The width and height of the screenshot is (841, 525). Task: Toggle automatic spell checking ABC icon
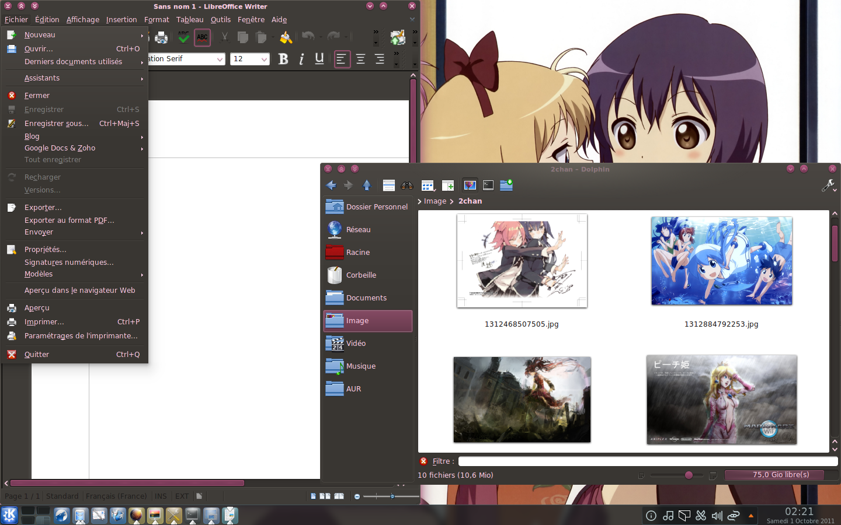[x=202, y=38]
